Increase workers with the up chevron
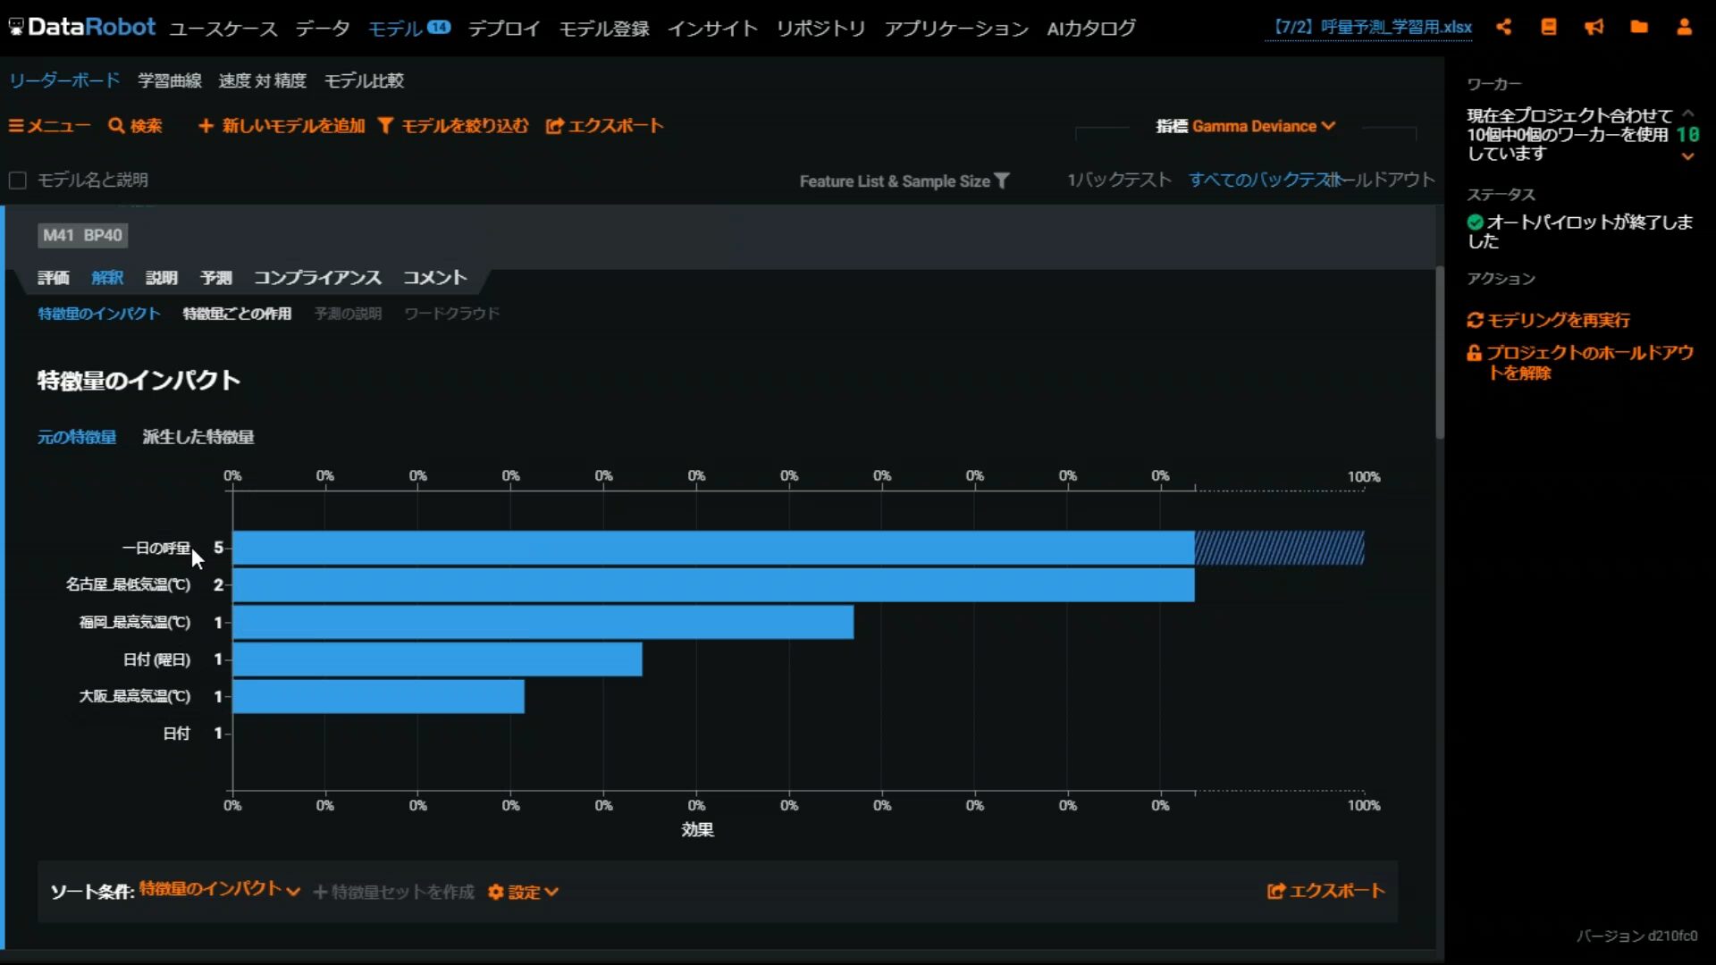 click(1687, 113)
